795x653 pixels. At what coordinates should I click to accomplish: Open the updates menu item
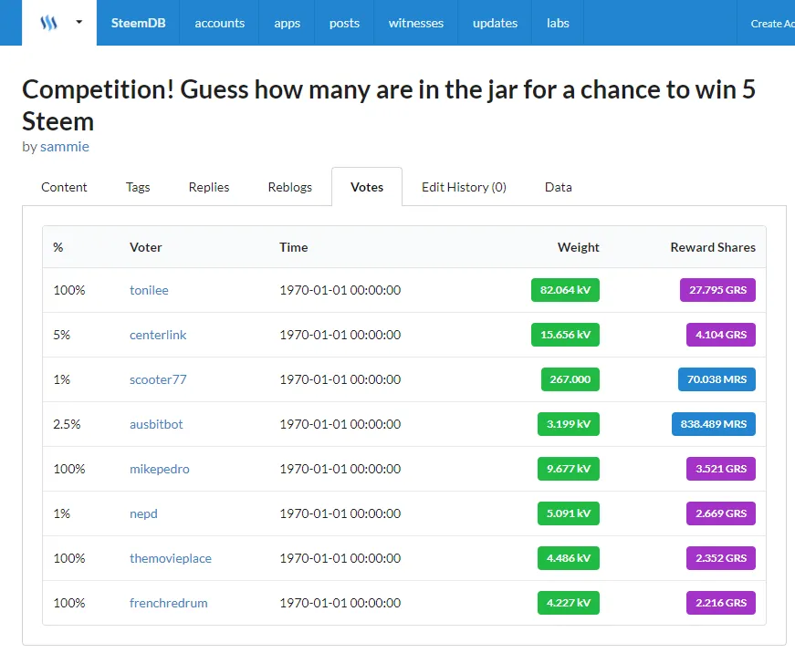495,23
